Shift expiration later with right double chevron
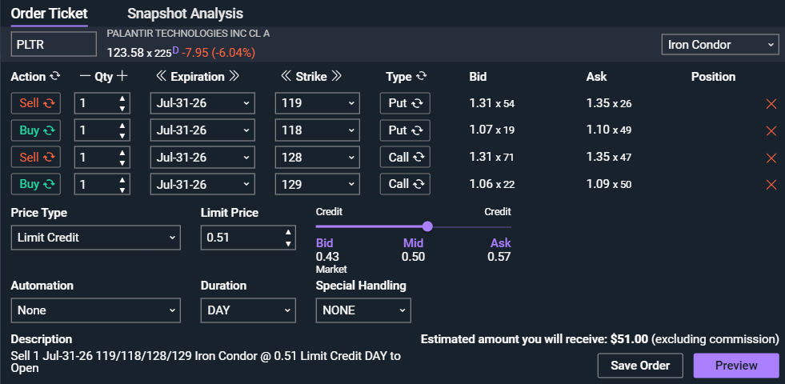 click(234, 77)
